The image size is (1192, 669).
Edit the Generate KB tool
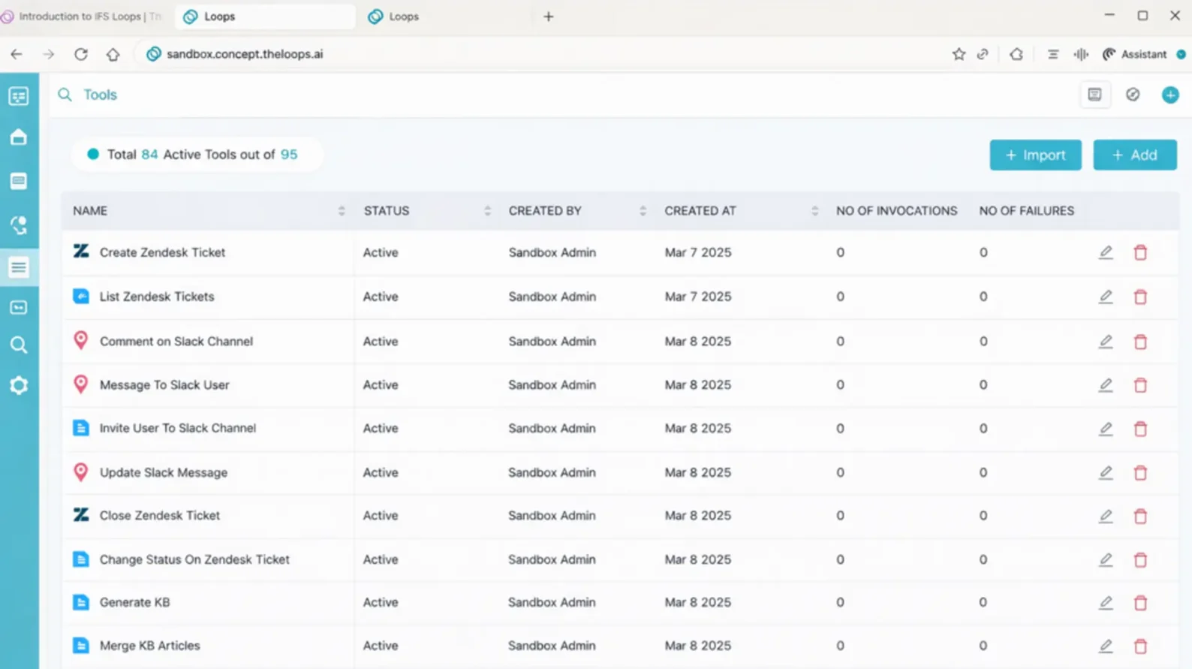[x=1105, y=602]
